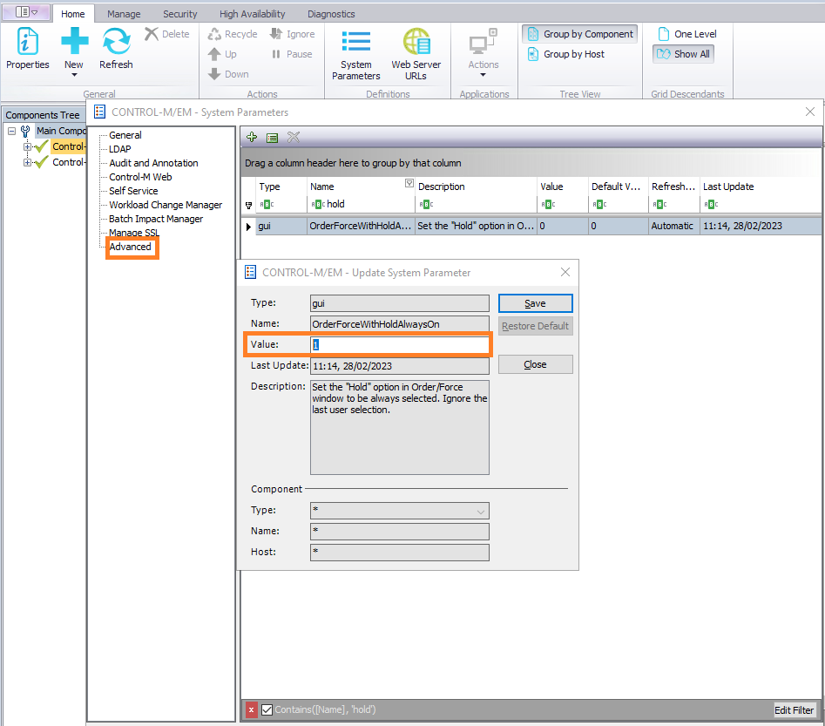This screenshot has width=825, height=726.
Task: Close the System Parameters window
Action: 810,112
